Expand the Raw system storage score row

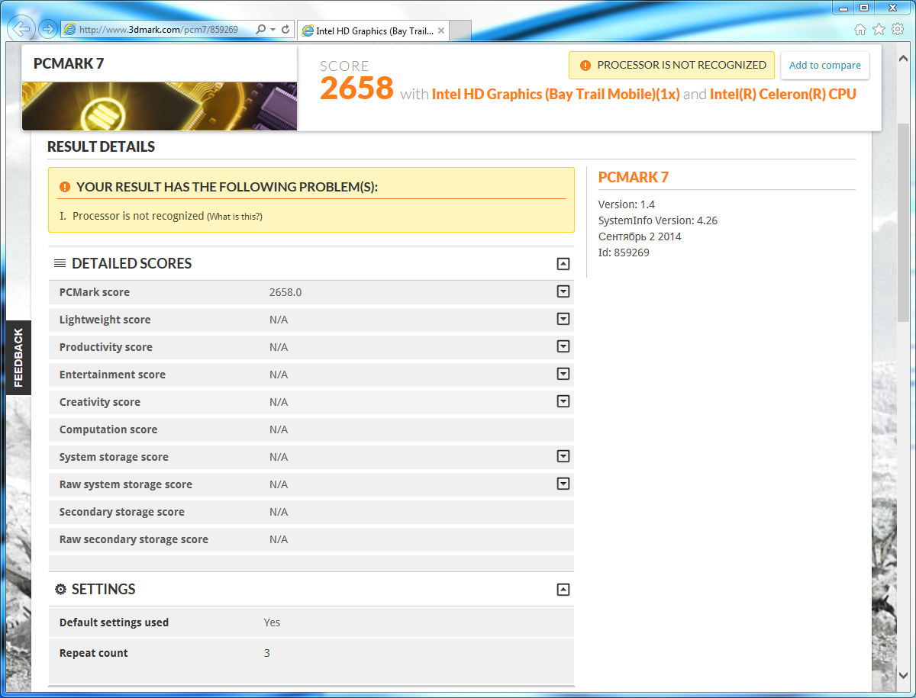(563, 484)
